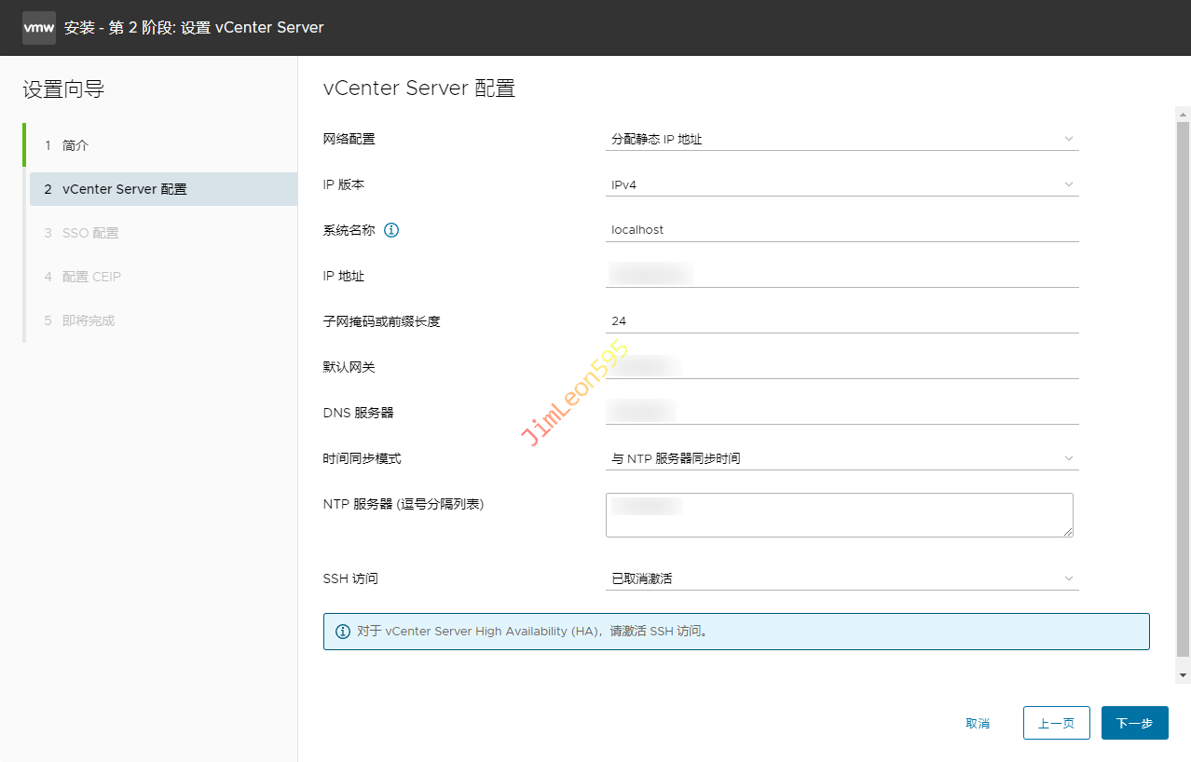Expand the IP 版本 dropdown
This screenshot has height=762, width=1191.
[x=842, y=185]
